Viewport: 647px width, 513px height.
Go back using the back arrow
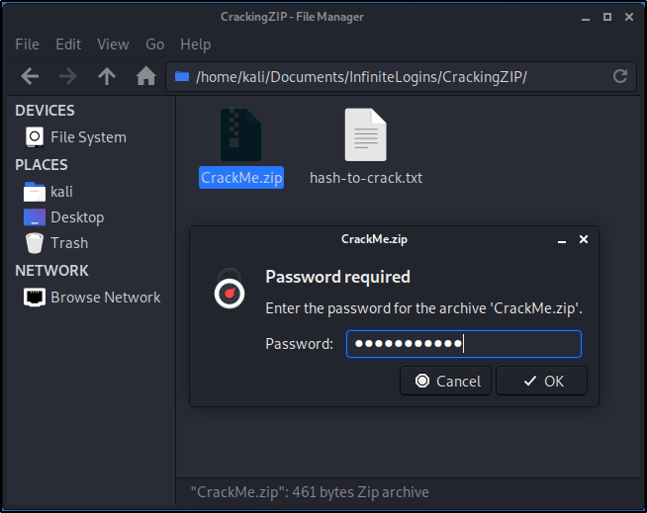click(30, 76)
